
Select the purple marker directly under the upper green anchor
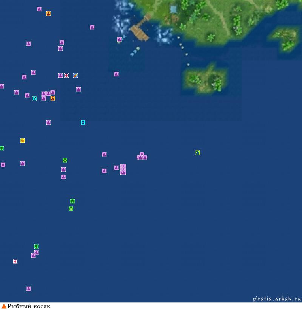[x=63, y=169]
